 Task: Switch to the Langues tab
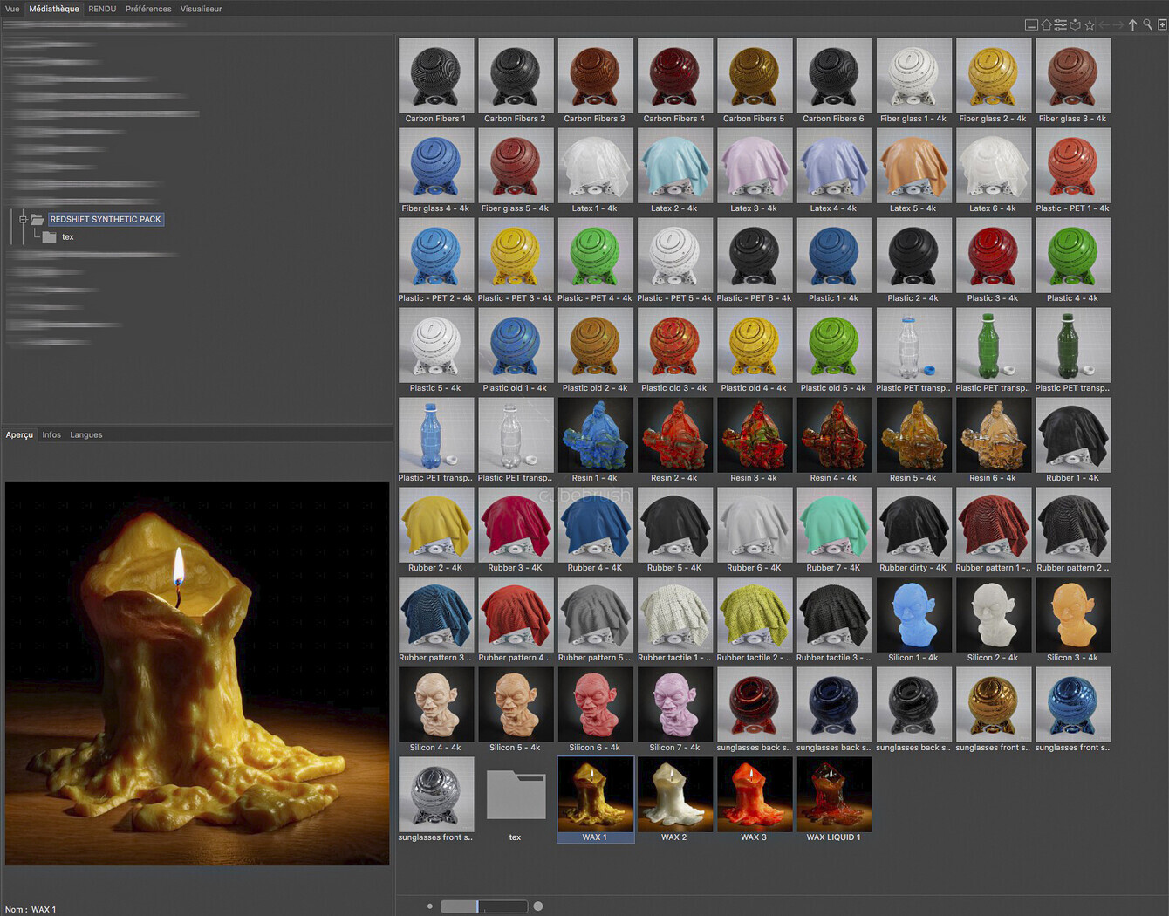86,434
